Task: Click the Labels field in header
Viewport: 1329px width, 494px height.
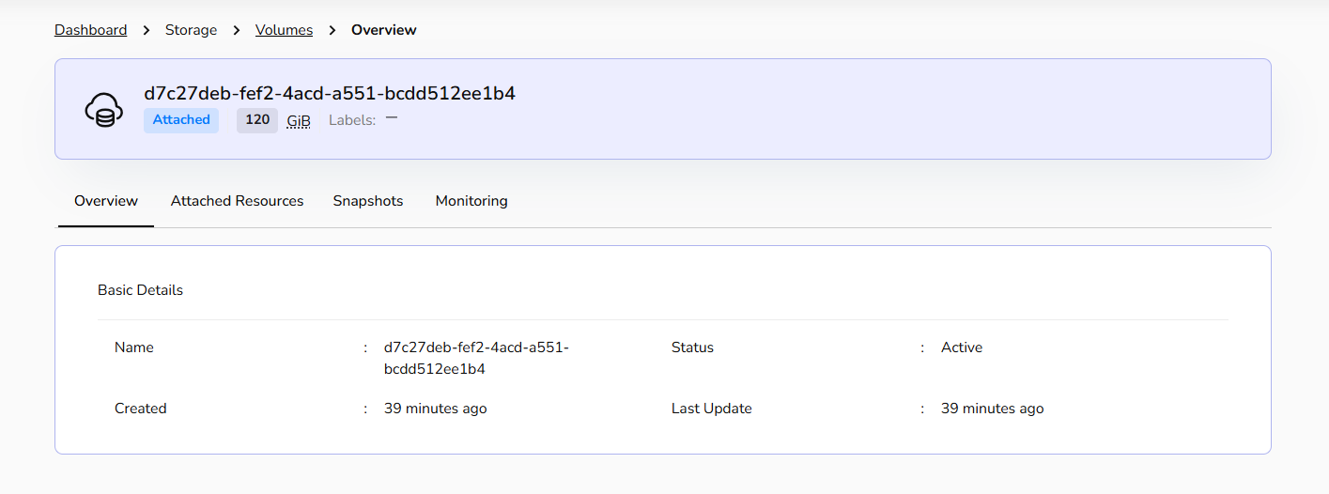Action: pos(352,120)
